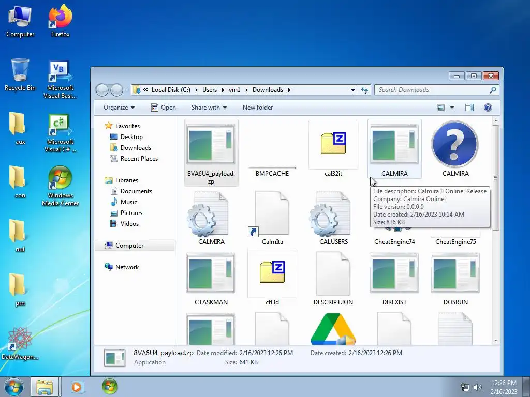Select the Microsoft Visual Basic desktop shortcut
The height and width of the screenshot is (397, 530).
(60, 79)
